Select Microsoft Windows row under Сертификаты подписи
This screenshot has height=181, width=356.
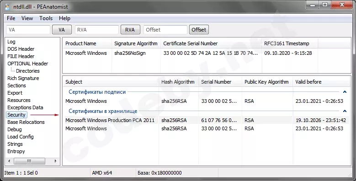click(x=207, y=101)
